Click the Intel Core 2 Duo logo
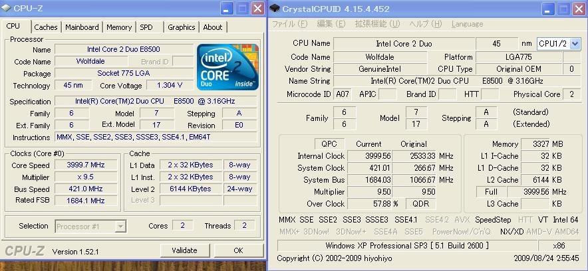This screenshot has height=271, width=588. pyautogui.click(x=227, y=67)
